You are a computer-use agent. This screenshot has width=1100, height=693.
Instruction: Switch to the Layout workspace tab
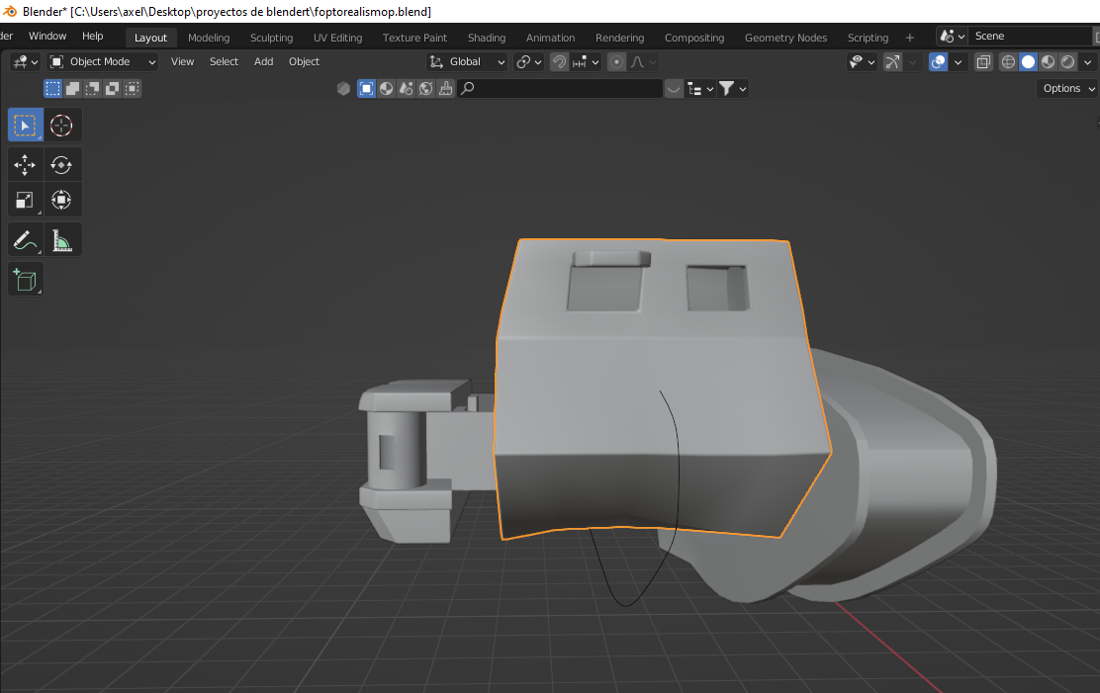pyautogui.click(x=150, y=38)
